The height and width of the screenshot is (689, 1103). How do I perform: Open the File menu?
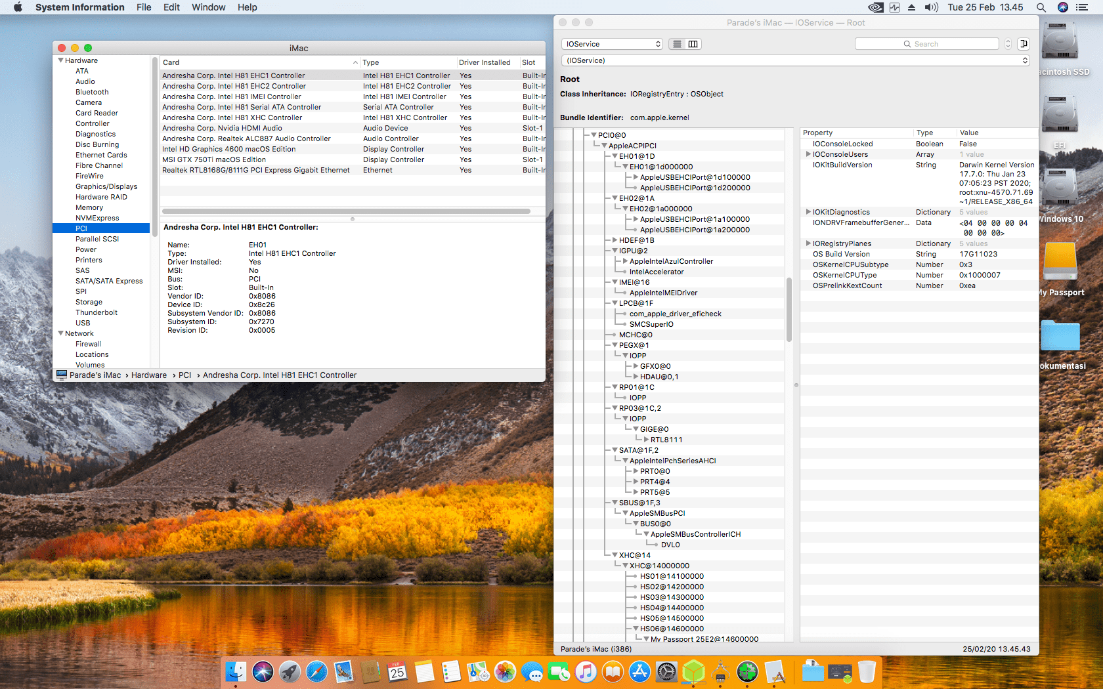(x=144, y=7)
